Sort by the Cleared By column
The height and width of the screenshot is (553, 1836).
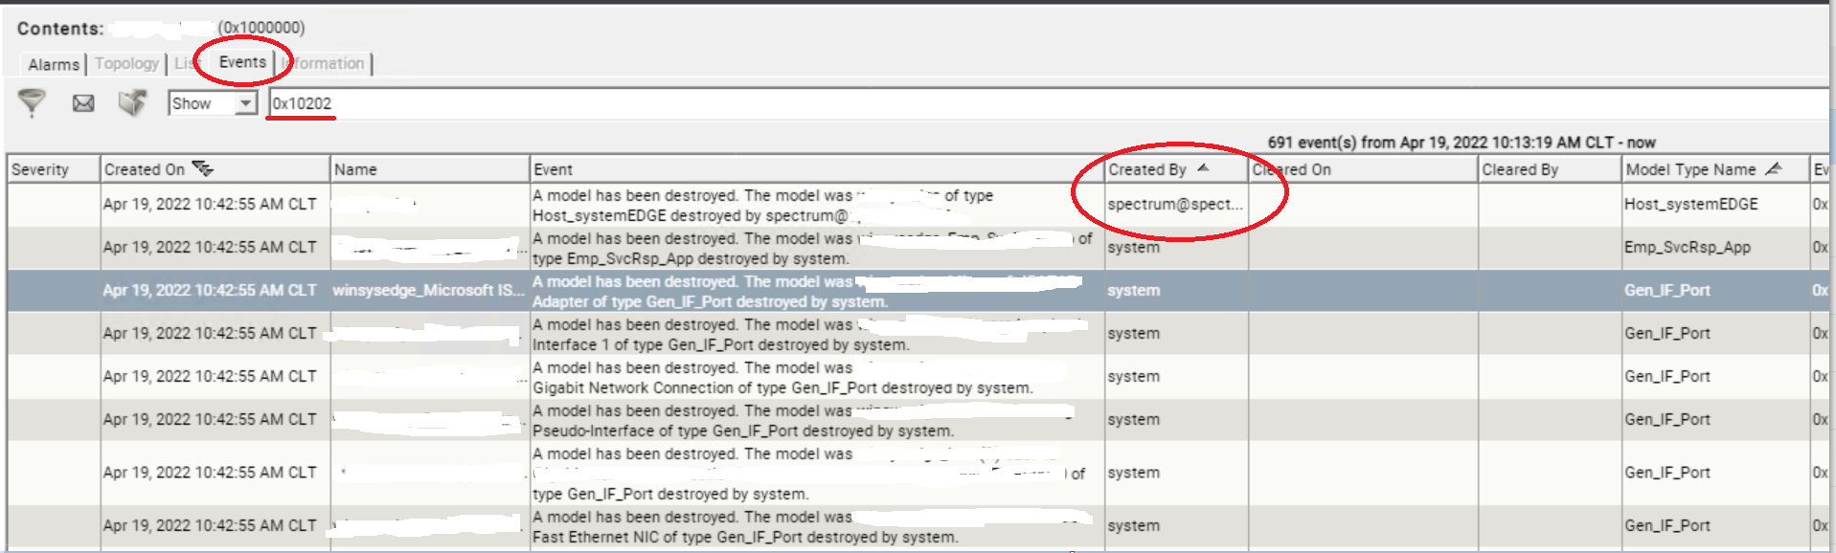(1549, 169)
